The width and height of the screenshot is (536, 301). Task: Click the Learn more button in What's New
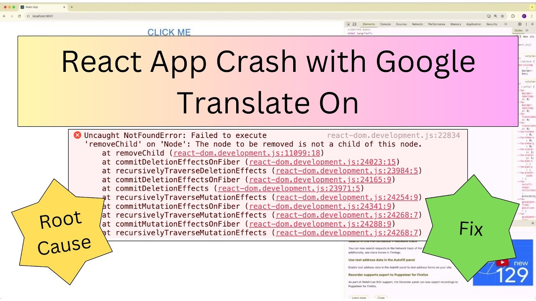point(359,298)
